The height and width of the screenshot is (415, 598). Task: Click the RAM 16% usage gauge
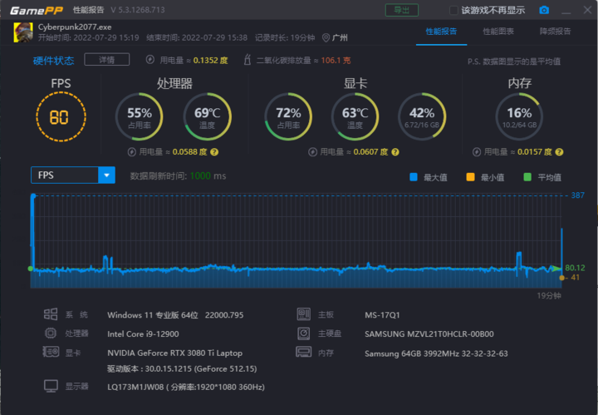pyautogui.click(x=519, y=116)
